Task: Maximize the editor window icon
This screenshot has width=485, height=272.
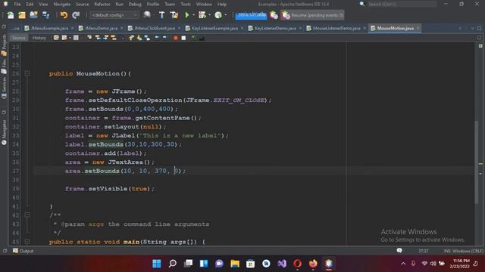Action: click(479, 29)
